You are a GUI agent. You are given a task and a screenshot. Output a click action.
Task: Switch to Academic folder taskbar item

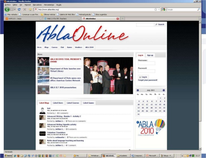(123, 156)
